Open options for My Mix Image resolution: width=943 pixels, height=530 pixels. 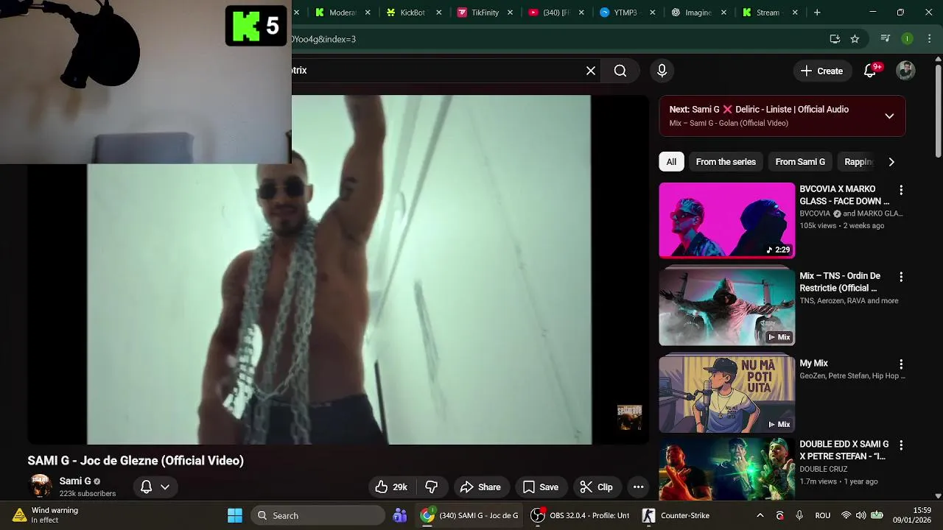click(900, 364)
